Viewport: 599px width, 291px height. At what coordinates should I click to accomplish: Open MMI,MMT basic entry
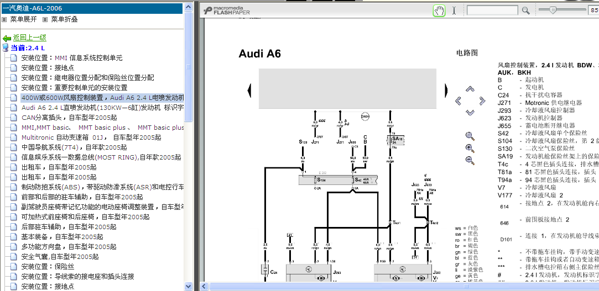(x=102, y=128)
